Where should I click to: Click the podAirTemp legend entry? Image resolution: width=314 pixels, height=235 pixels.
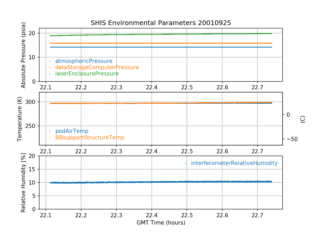72,131
